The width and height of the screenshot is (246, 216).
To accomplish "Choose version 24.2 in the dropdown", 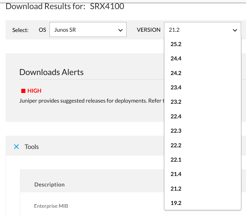I will pyautogui.click(x=202, y=73).
